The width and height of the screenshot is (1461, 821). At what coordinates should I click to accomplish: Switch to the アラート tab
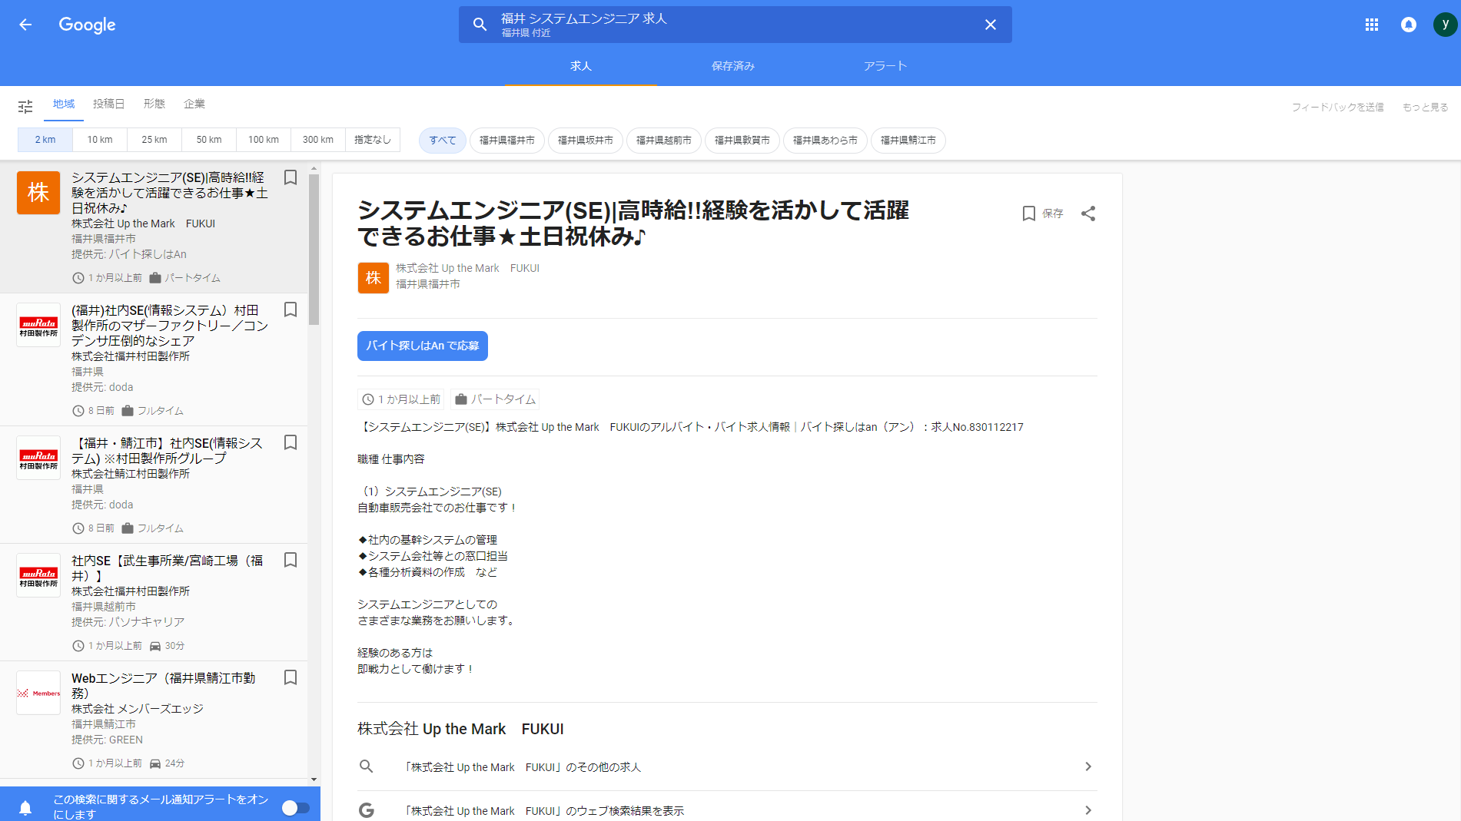click(x=885, y=66)
